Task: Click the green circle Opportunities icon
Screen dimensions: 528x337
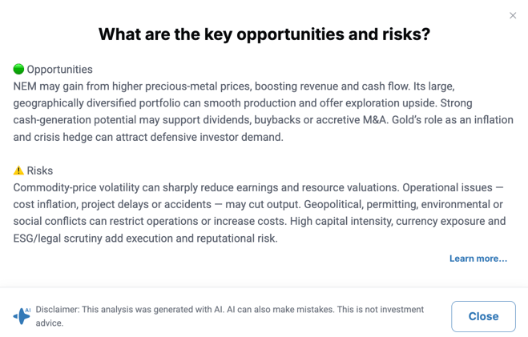Action: (x=18, y=69)
